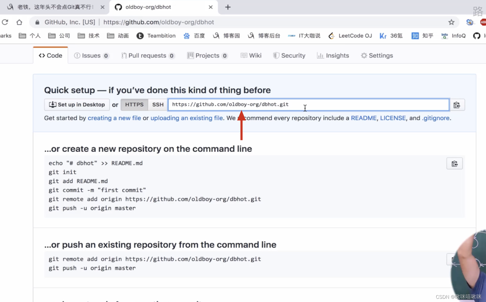
Task: Reload the page with the refresh icon
Action: pos(5,22)
